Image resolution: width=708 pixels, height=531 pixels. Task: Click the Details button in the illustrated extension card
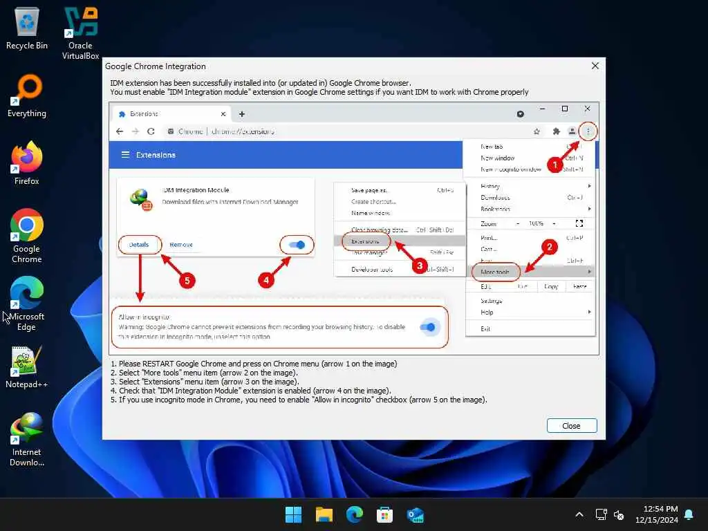tap(138, 245)
